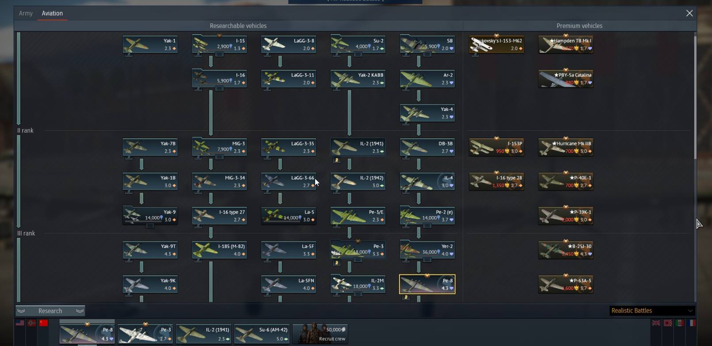Image resolution: width=712 pixels, height=346 pixels.
Task: Click the Research button
Action: [50, 311]
